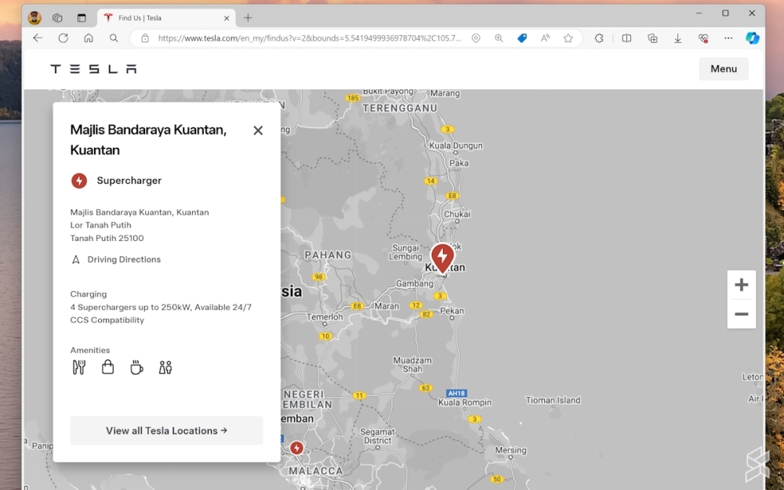Click 'Lor Tanah Putih' address line

click(100, 225)
